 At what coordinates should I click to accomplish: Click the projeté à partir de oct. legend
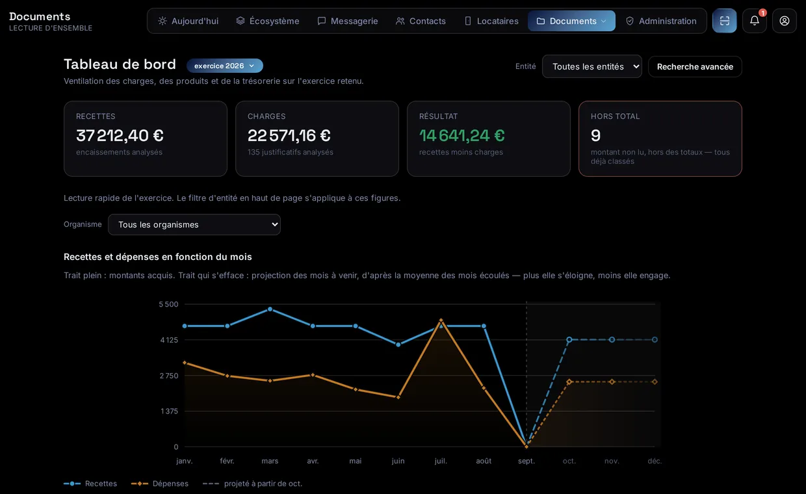pyautogui.click(x=253, y=484)
